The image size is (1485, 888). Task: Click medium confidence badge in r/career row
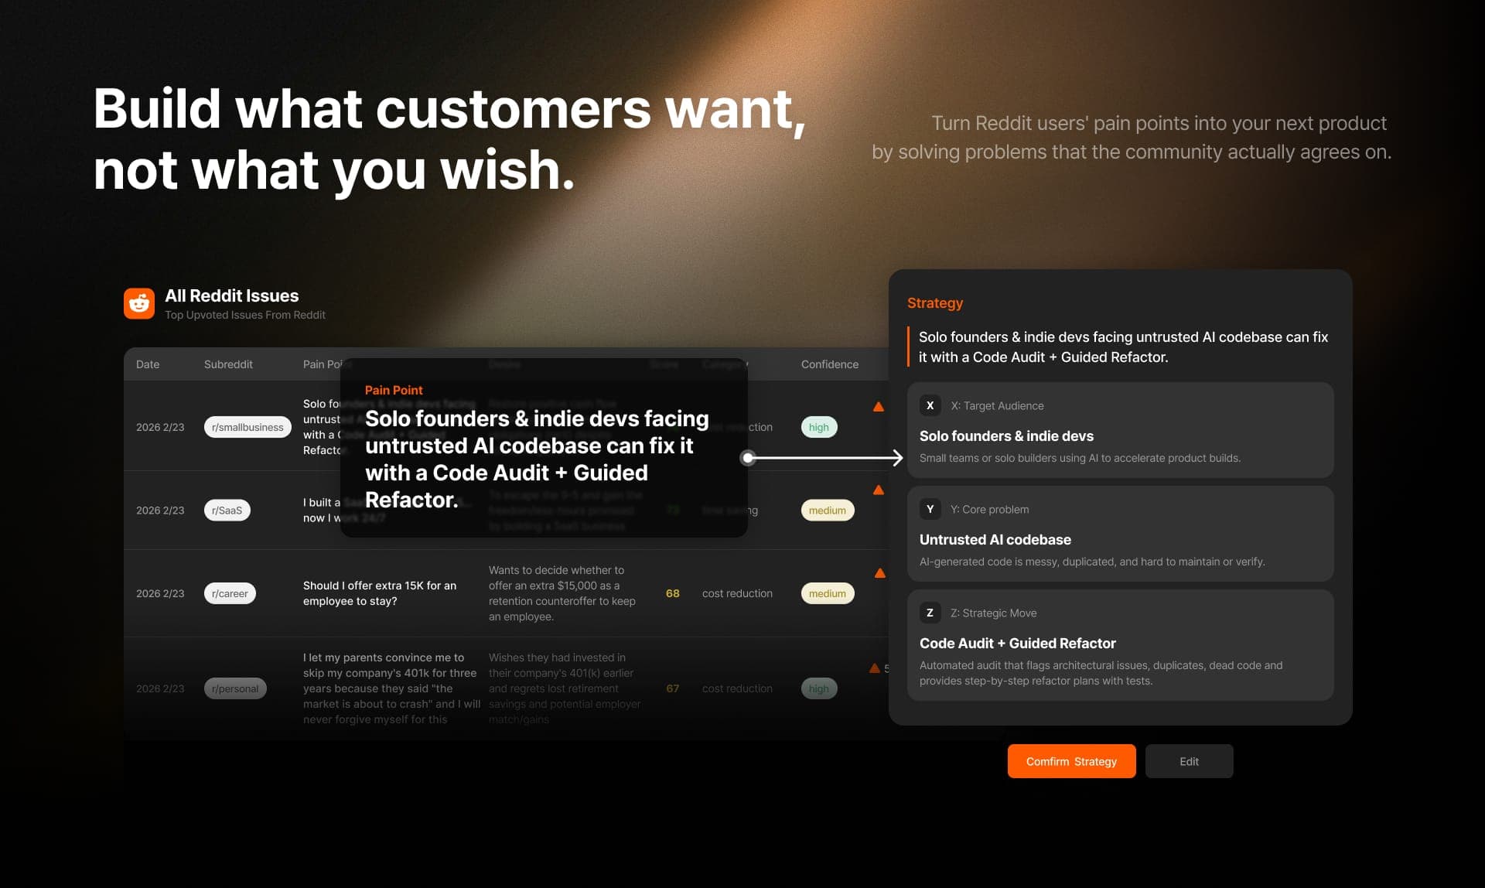(827, 593)
